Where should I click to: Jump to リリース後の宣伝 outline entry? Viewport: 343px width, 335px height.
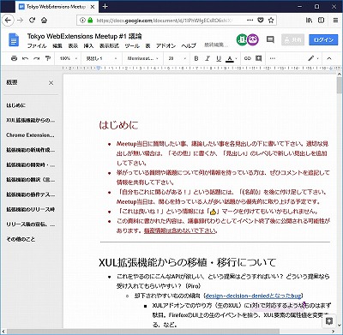31,224
